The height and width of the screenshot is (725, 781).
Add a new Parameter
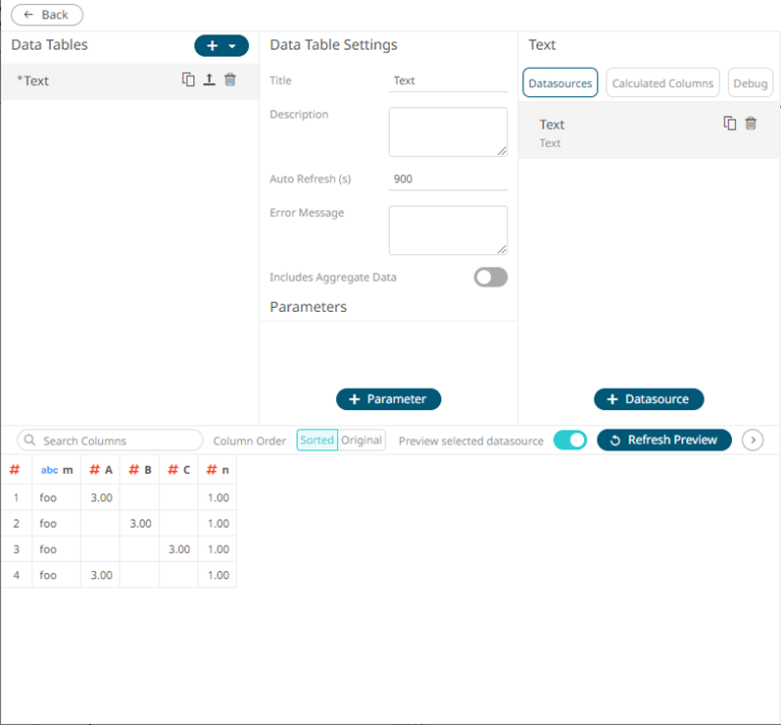tap(388, 399)
